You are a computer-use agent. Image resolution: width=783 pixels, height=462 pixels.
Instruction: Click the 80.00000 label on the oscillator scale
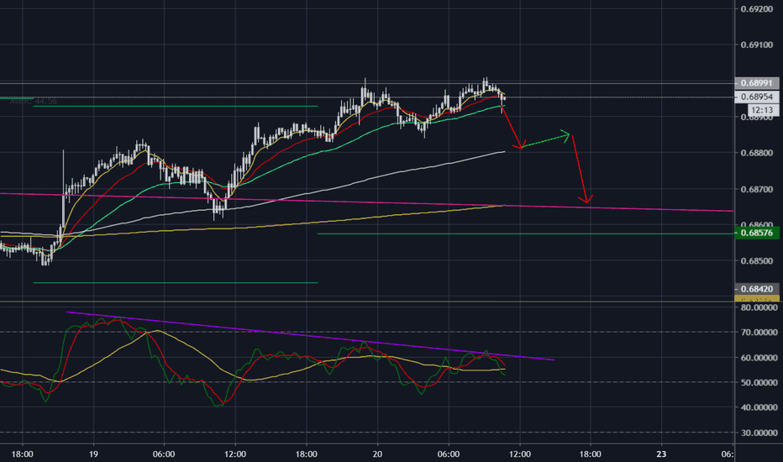pos(757,307)
